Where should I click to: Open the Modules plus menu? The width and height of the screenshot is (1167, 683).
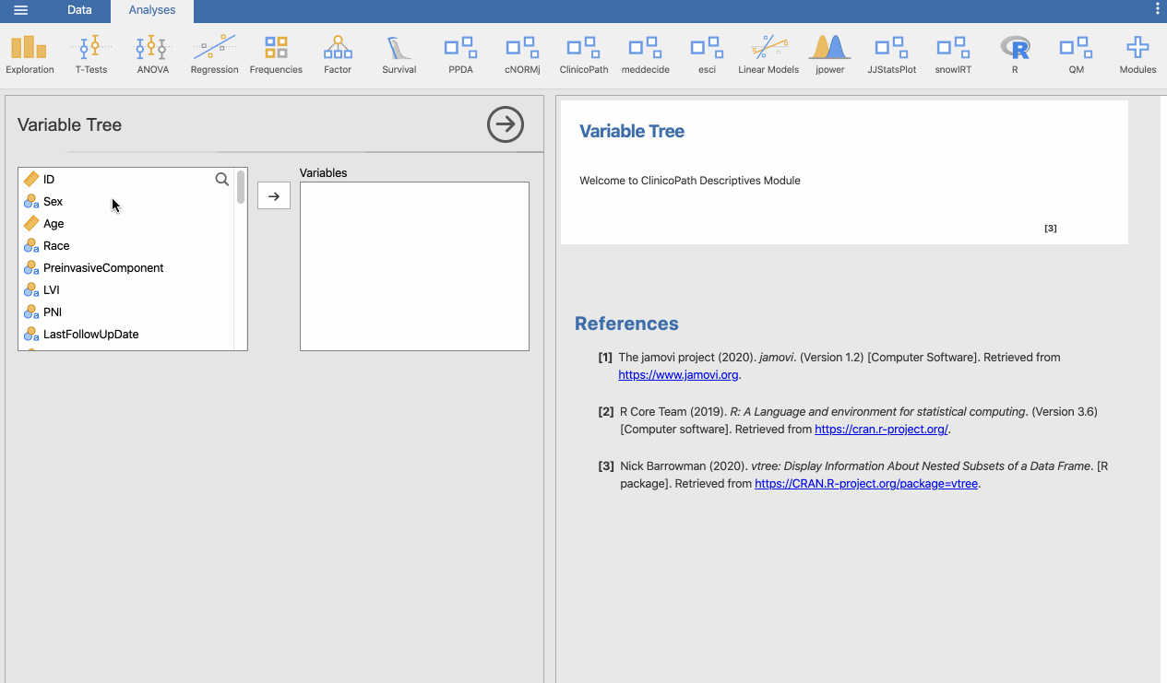tap(1137, 56)
